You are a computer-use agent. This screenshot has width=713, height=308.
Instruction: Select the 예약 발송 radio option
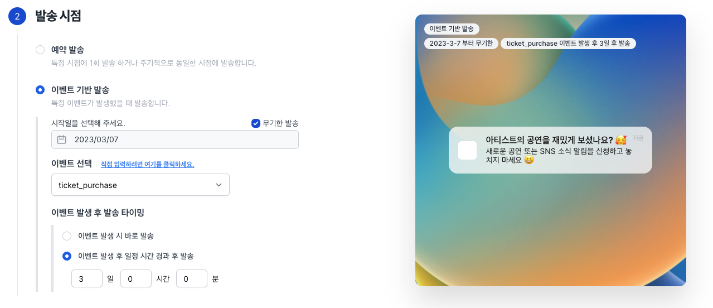pos(40,50)
